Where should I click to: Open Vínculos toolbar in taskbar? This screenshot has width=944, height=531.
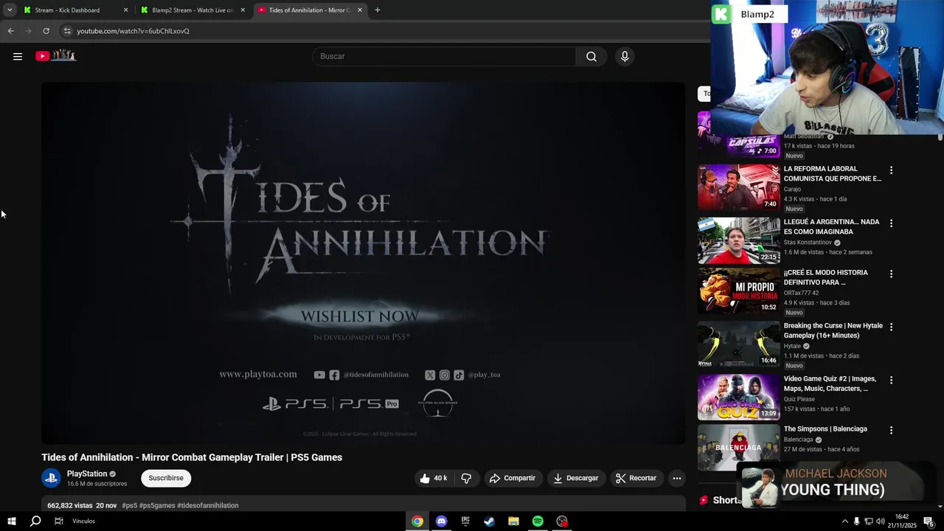point(83,521)
